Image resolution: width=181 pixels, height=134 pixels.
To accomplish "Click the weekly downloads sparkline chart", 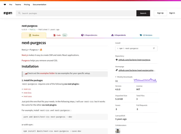I will click(x=145, y=81).
